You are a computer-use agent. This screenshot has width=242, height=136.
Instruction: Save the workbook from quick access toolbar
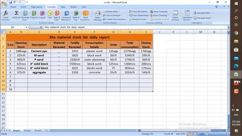click(11, 2)
